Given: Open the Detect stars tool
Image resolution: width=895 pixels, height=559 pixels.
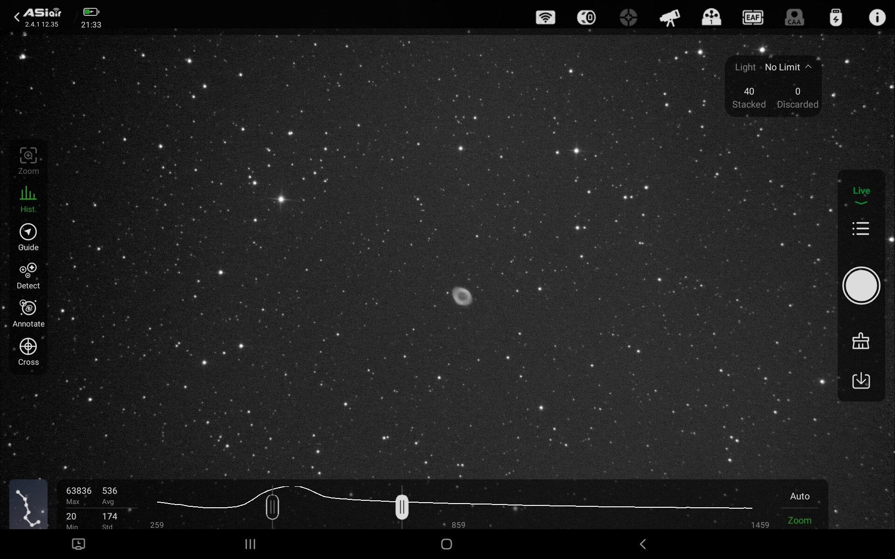Looking at the screenshot, I should 28,275.
